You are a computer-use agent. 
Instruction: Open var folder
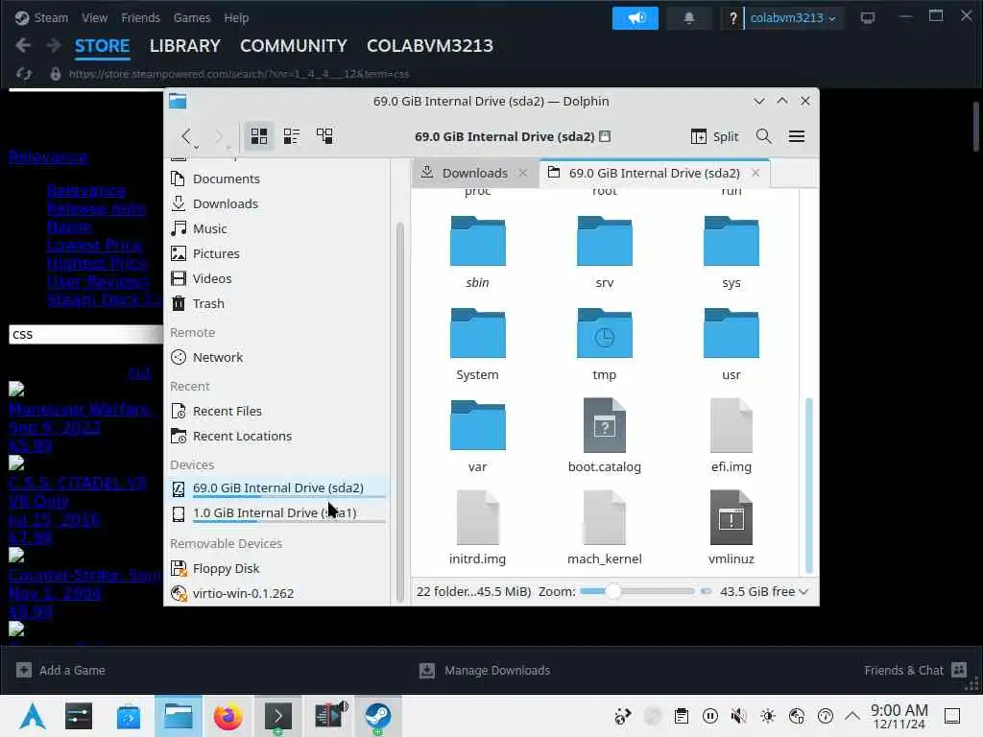click(x=478, y=437)
